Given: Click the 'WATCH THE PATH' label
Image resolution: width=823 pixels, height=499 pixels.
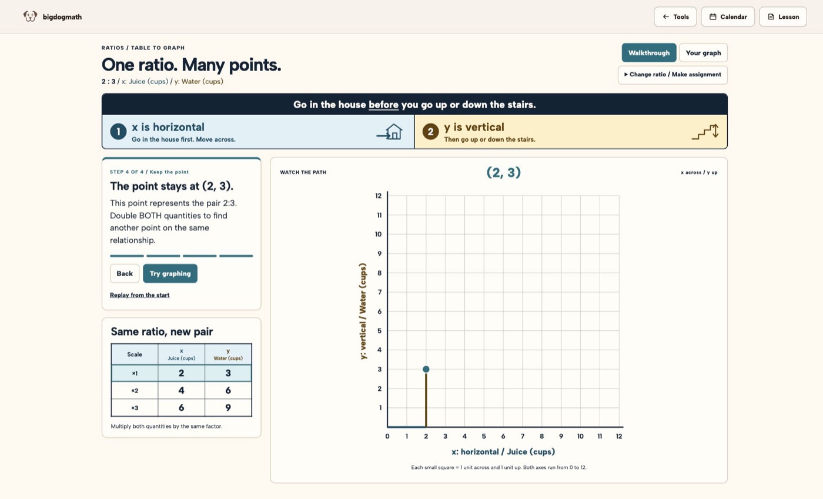Looking at the screenshot, I should point(303,172).
